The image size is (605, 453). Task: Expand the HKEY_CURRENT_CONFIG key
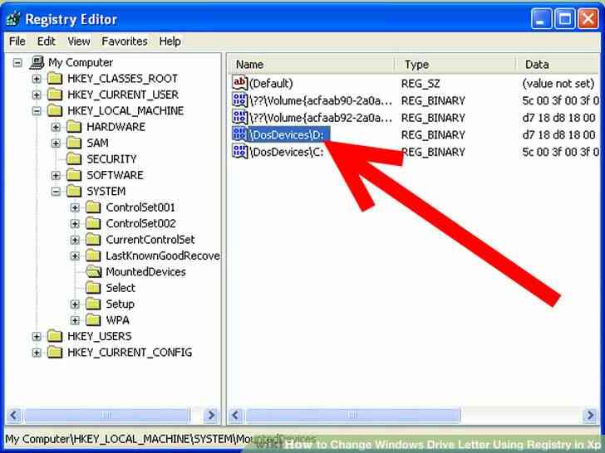[x=37, y=353]
